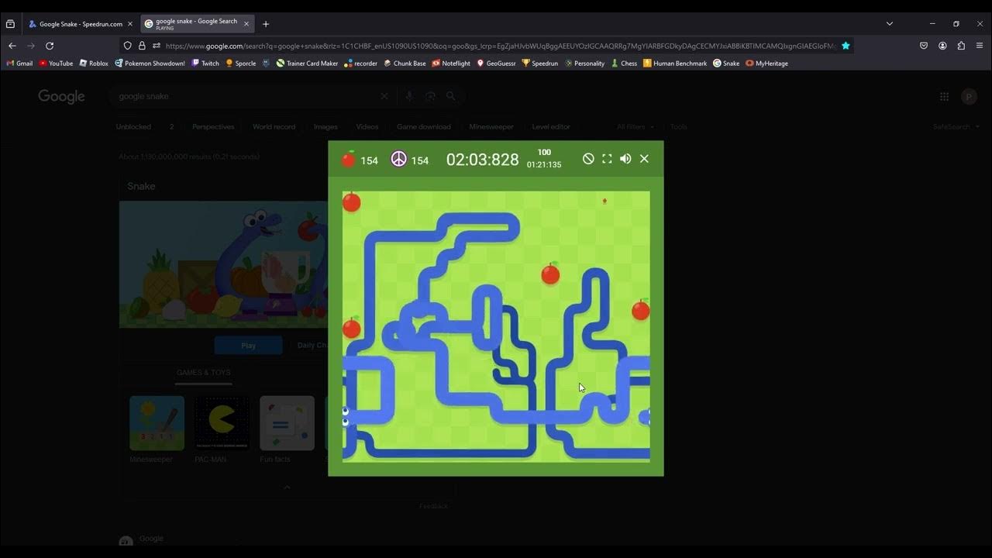Screen dimensions: 992x558
Task: Click the peace symbol counter icon
Action: click(398, 160)
